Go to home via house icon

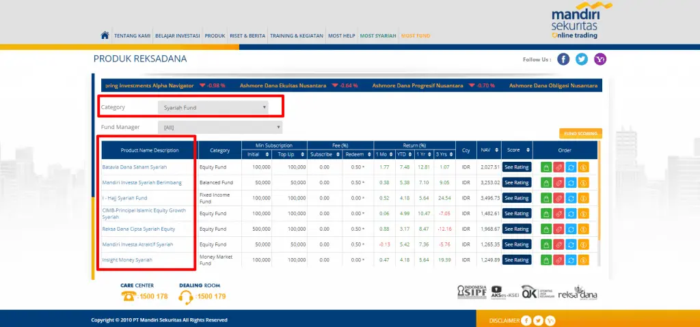(105, 35)
